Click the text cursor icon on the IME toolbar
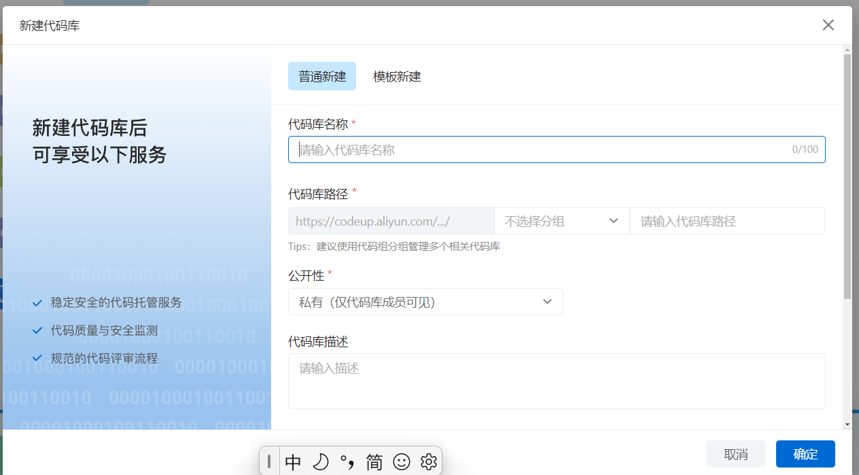This screenshot has width=859, height=475. 270,461
